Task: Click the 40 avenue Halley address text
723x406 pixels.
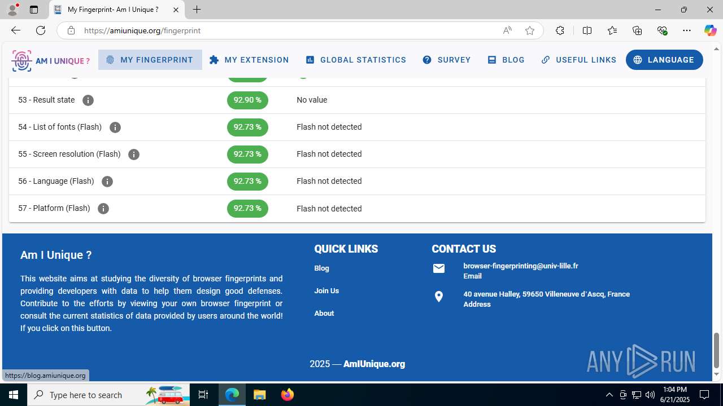Action: [546, 294]
